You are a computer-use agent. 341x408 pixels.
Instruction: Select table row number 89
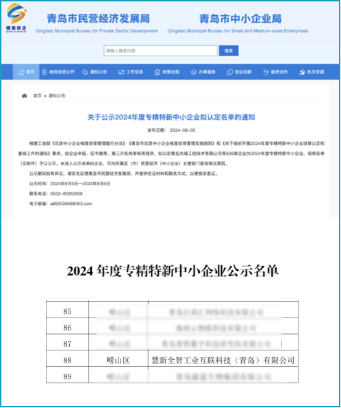67,376
